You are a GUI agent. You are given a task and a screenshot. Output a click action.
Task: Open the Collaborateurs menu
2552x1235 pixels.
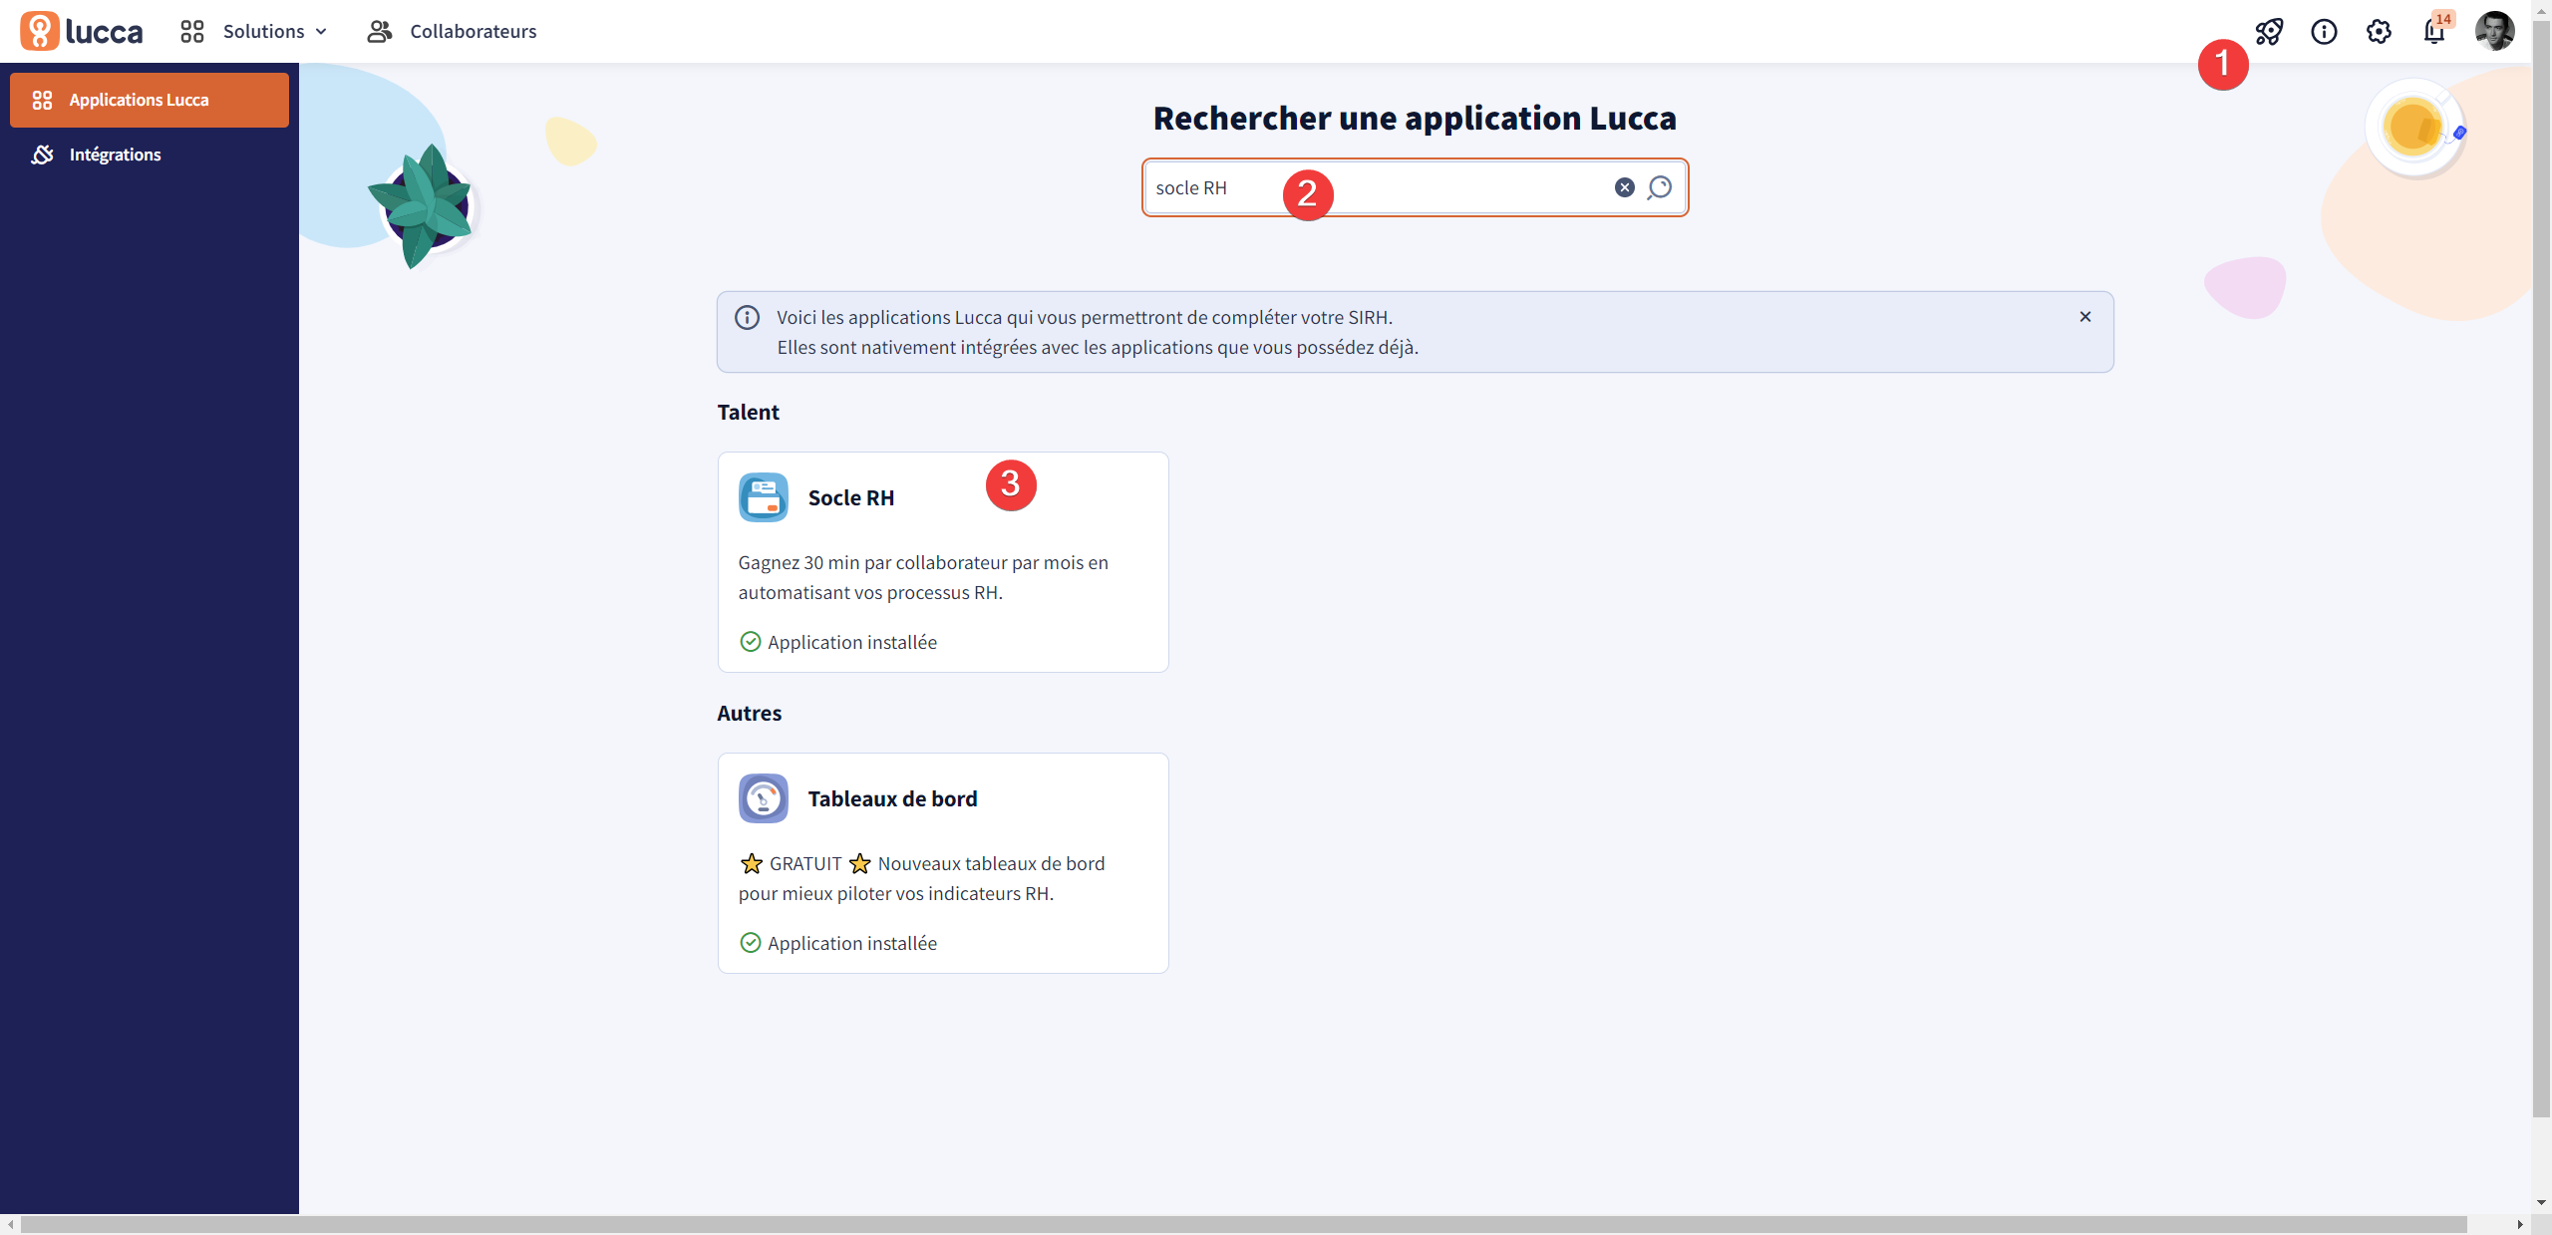point(452,32)
